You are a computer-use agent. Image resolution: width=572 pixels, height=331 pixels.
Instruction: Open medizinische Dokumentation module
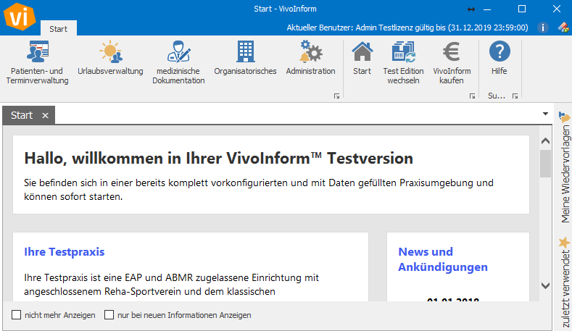pyautogui.click(x=178, y=63)
